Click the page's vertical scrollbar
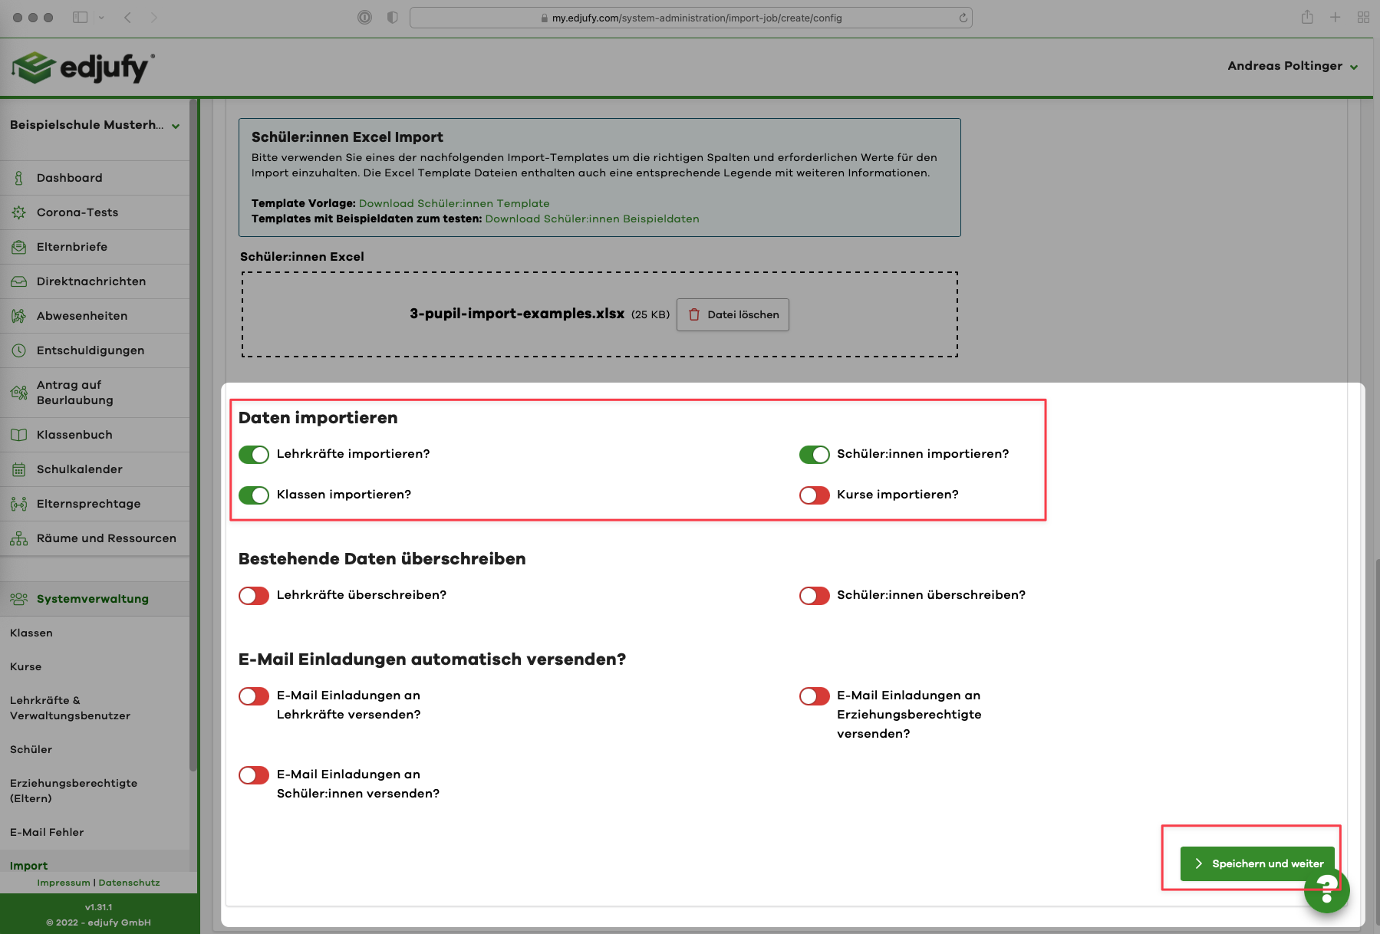Screen dimensions: 1380x934 1375,690
